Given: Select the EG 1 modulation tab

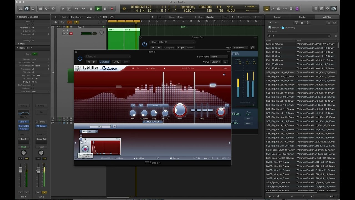Looking at the screenshot, I should pos(100,127).
